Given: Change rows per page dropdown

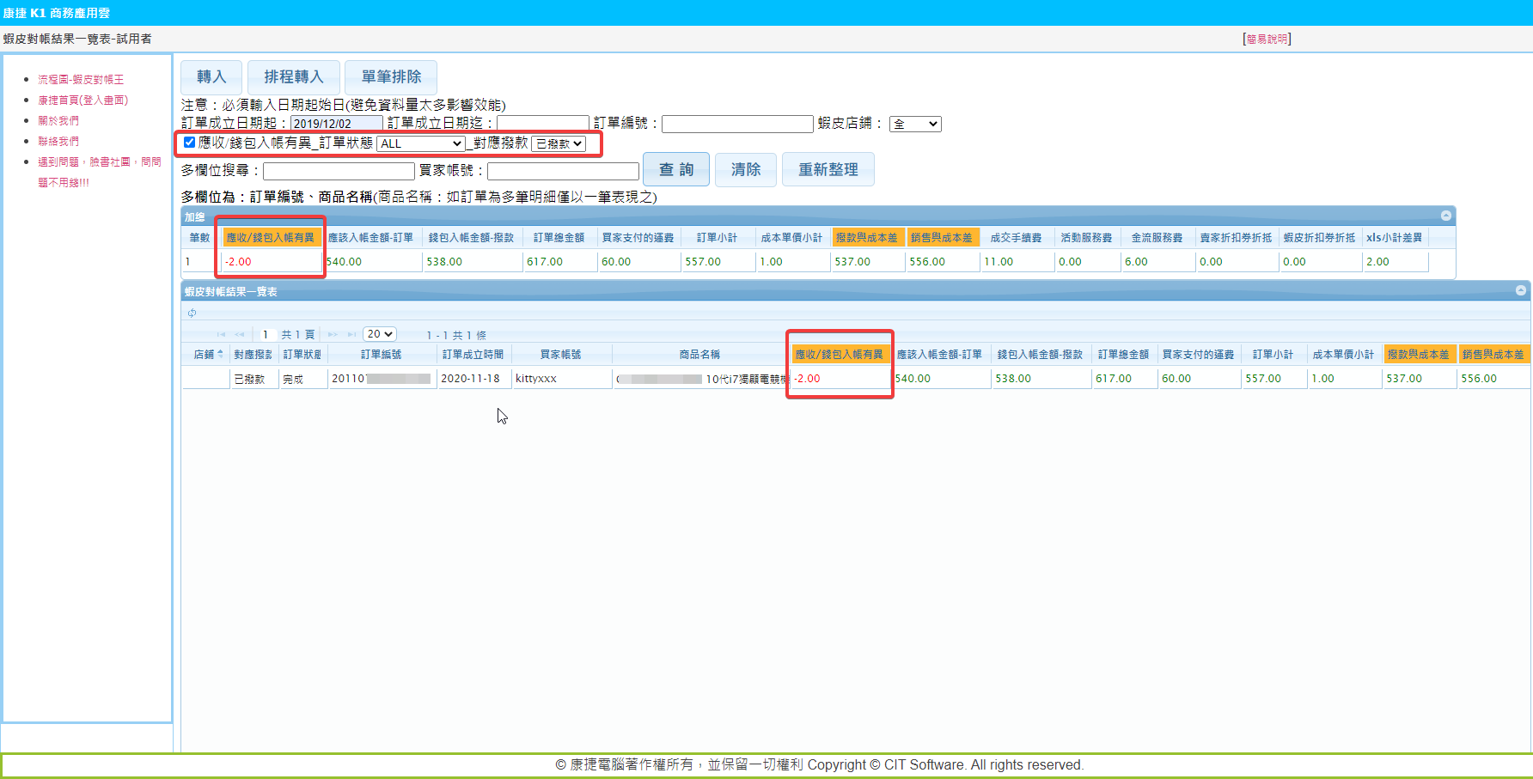Looking at the screenshot, I should [379, 334].
